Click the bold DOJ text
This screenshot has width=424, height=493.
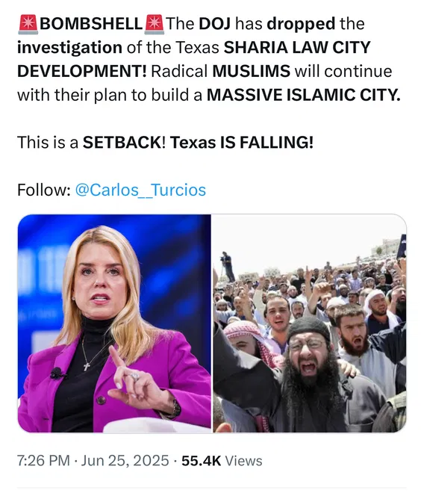[x=215, y=24]
